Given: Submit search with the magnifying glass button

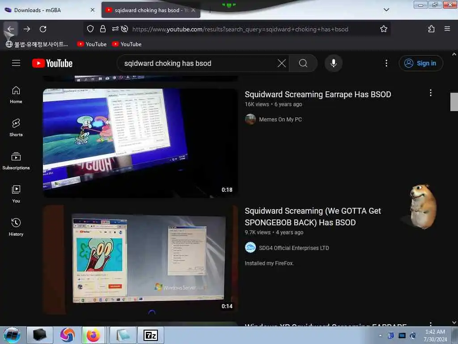Looking at the screenshot, I should (303, 63).
